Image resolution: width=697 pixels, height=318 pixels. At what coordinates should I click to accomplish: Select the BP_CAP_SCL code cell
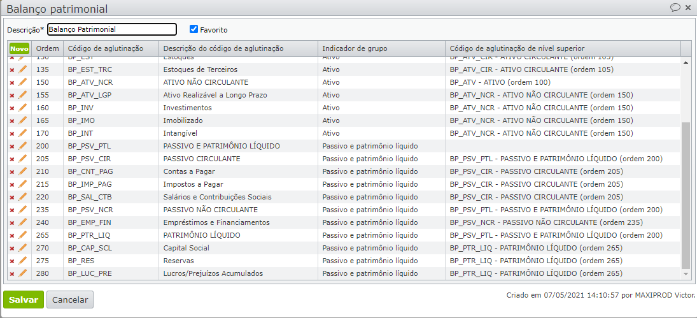coord(111,248)
